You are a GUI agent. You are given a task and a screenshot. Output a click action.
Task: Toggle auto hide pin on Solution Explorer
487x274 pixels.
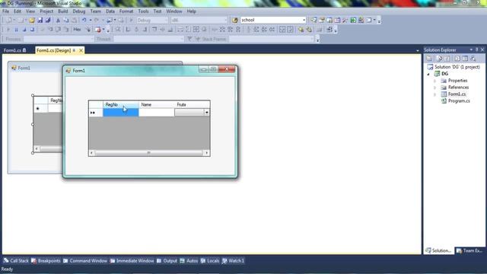coord(477,49)
